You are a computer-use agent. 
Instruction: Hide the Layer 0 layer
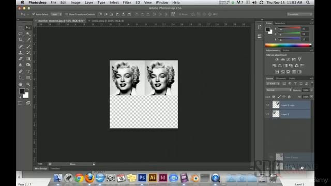click(268, 114)
